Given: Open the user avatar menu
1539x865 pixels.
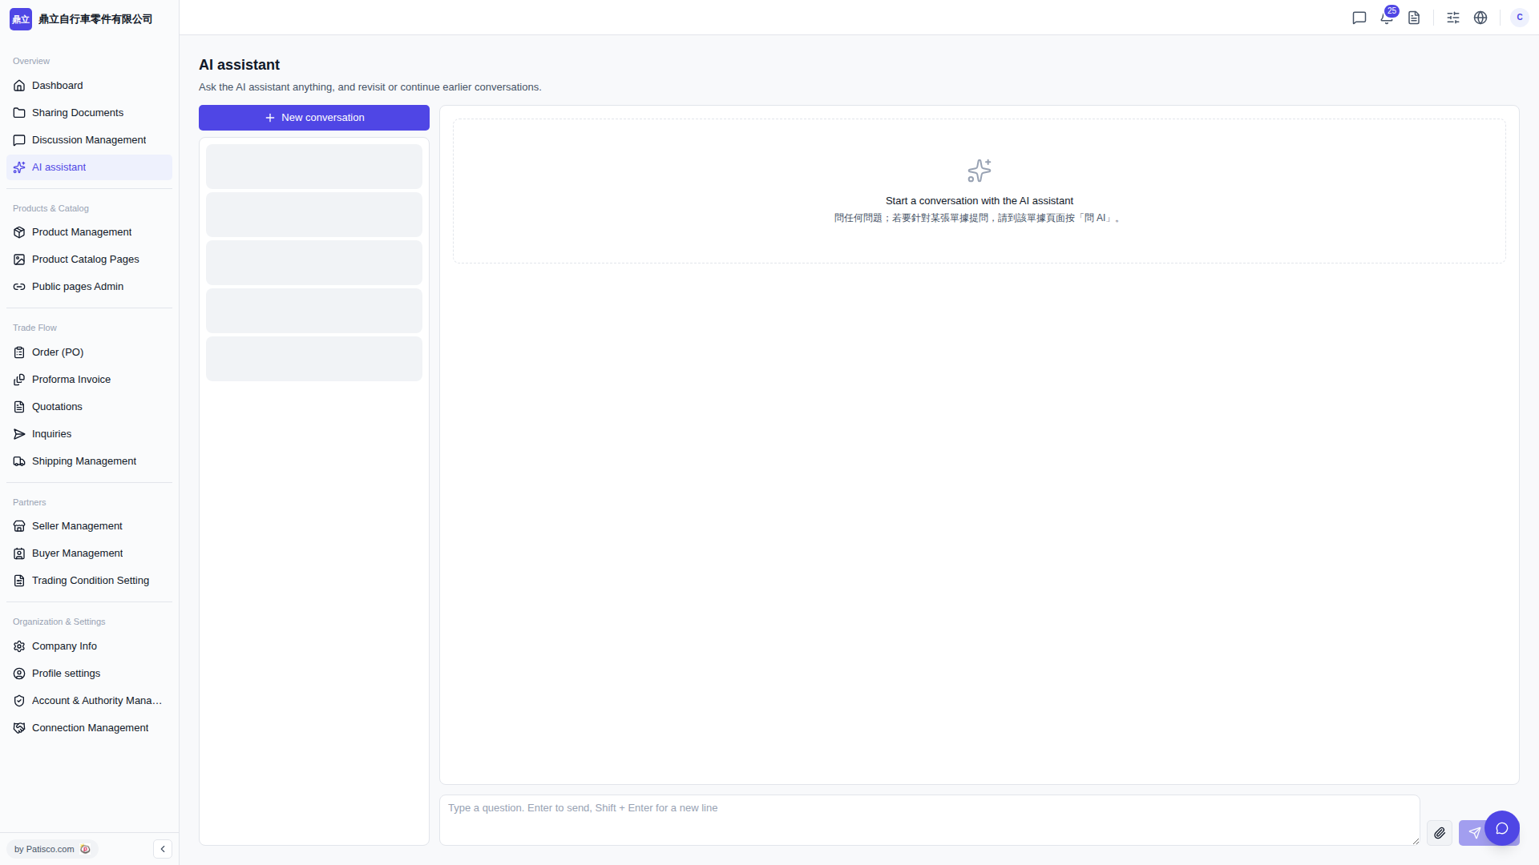Looking at the screenshot, I should pyautogui.click(x=1520, y=18).
